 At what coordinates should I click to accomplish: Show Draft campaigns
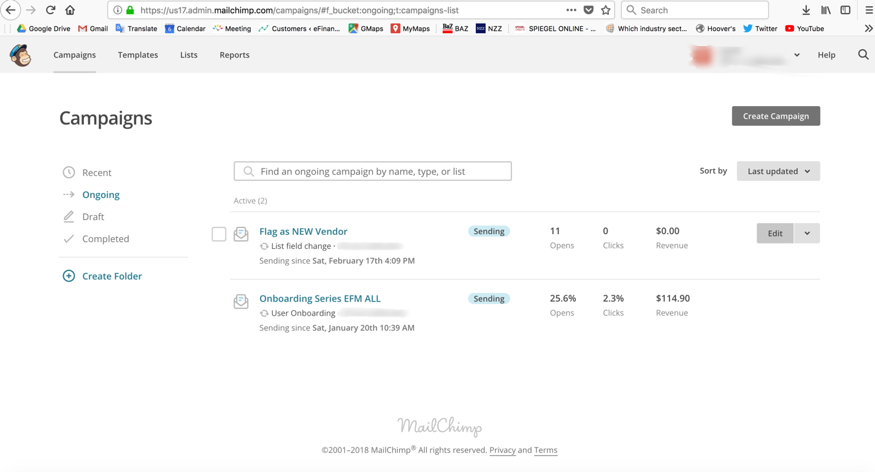93,216
